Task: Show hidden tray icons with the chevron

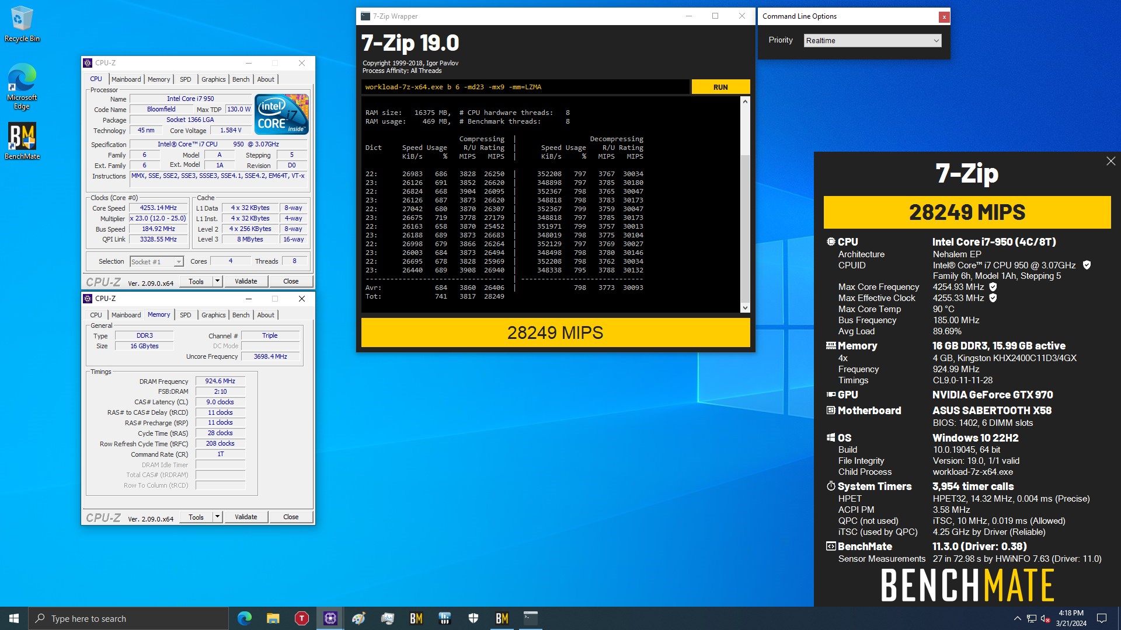Action: (1017, 619)
